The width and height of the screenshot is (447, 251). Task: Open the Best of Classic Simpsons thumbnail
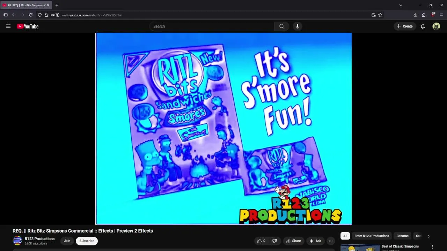[x=360, y=248]
